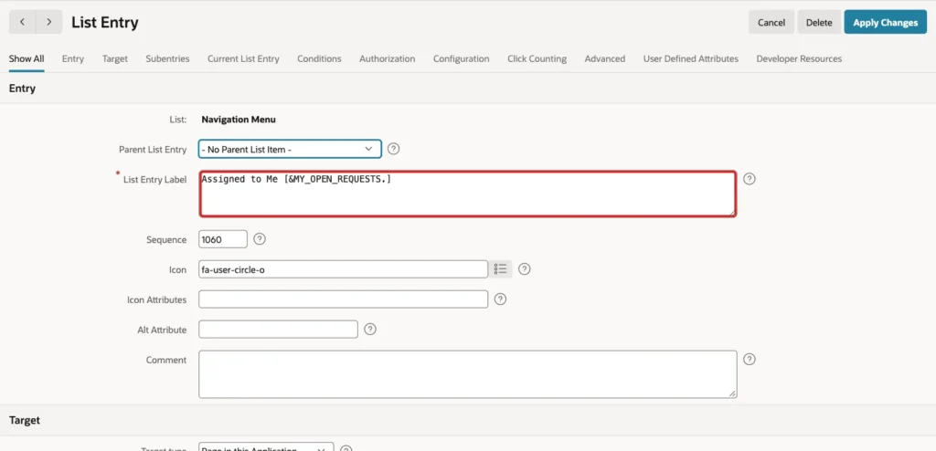Switch to the Click Counting tab
Image resolution: width=936 pixels, height=451 pixels.
(x=537, y=58)
